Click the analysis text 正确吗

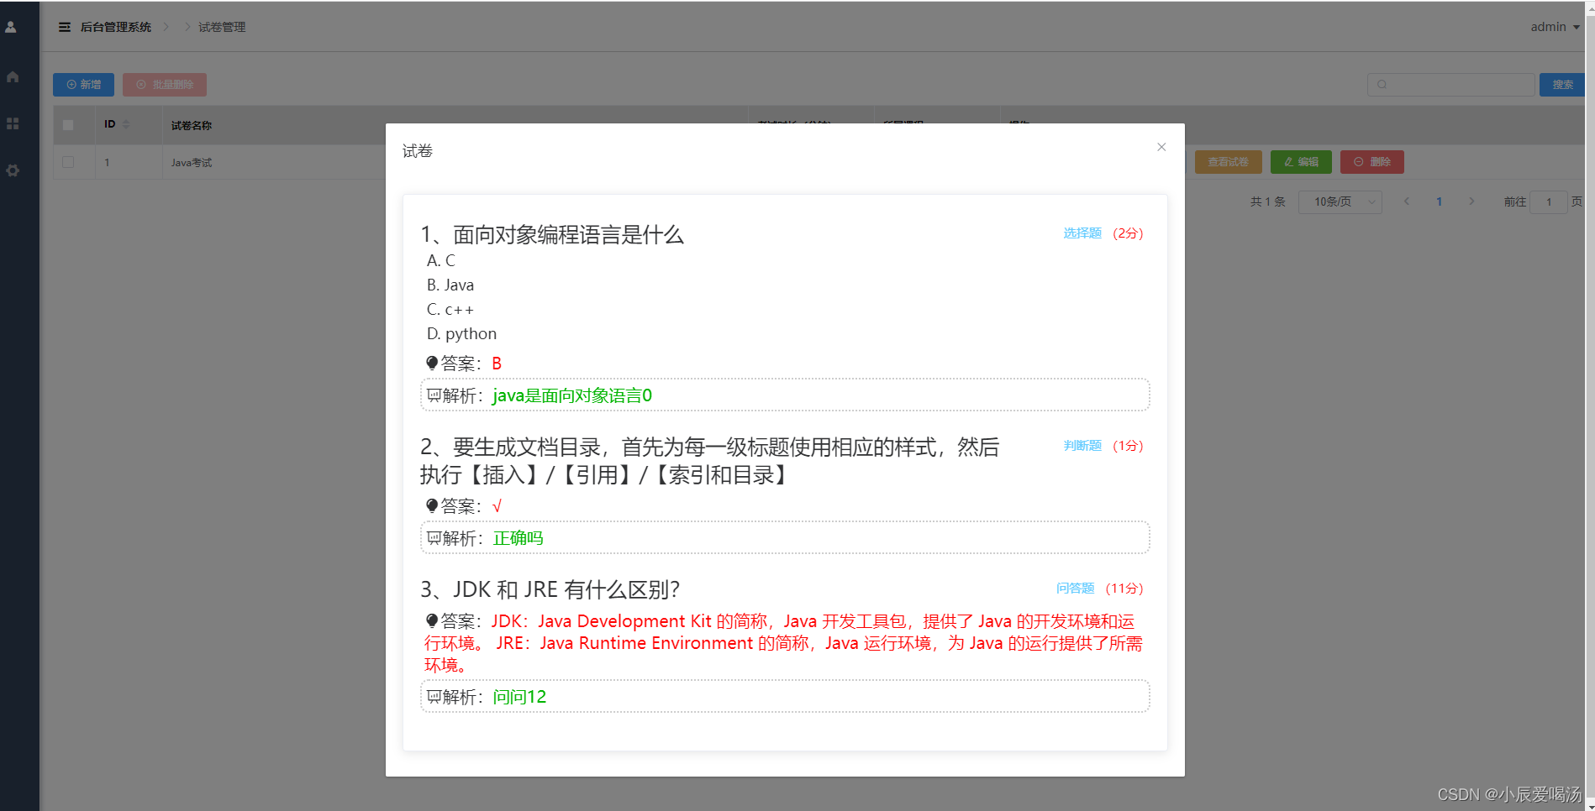coord(518,538)
